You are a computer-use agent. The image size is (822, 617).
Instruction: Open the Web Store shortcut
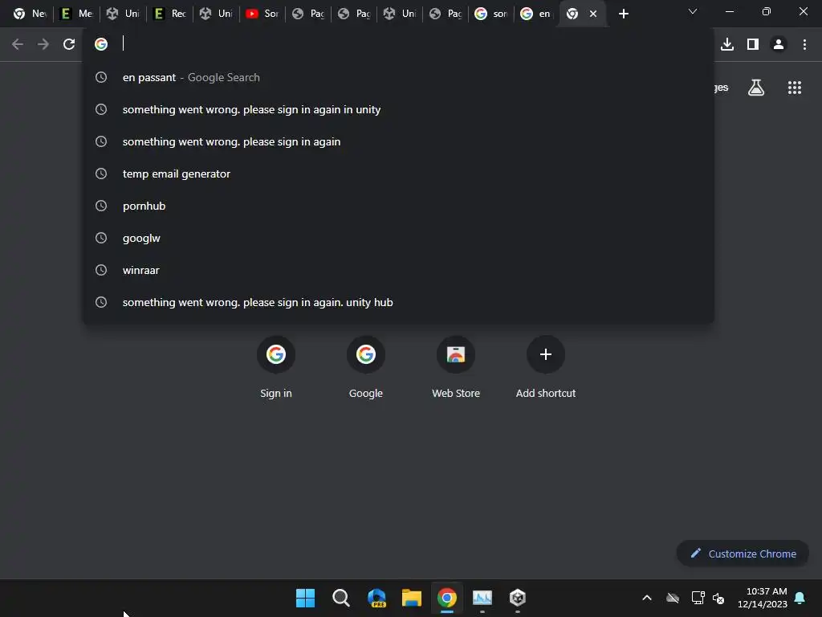[x=456, y=367]
